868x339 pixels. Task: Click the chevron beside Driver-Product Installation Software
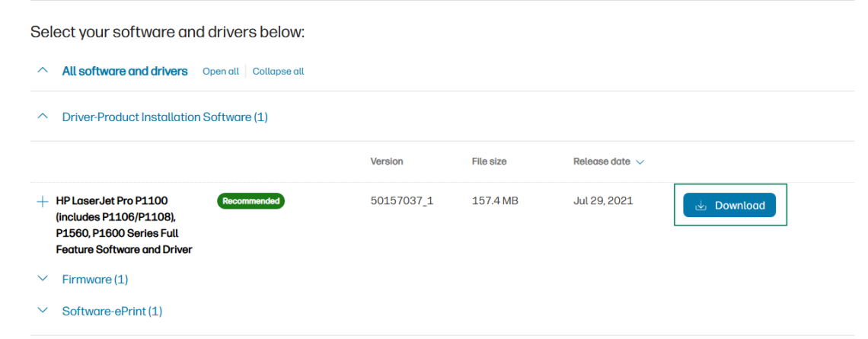point(43,117)
